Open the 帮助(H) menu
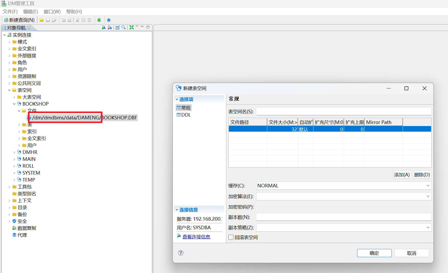This screenshot has width=448, height=273. pyautogui.click(x=74, y=12)
